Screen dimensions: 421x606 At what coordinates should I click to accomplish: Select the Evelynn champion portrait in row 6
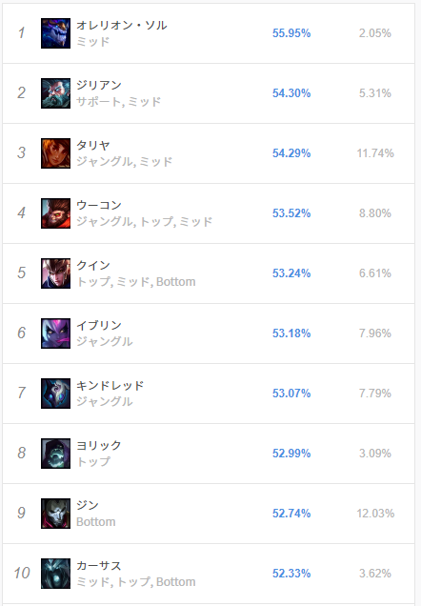tap(55, 333)
